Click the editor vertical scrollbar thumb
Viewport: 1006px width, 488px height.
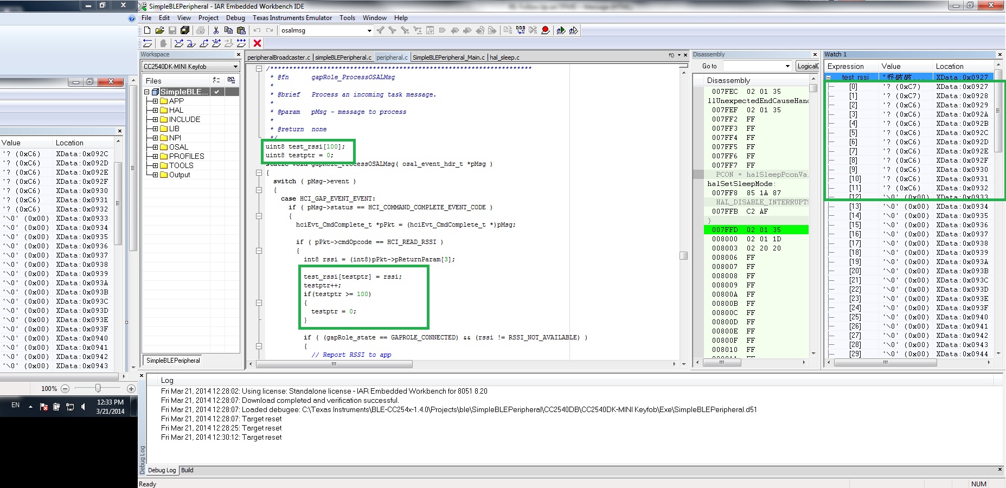point(684,255)
